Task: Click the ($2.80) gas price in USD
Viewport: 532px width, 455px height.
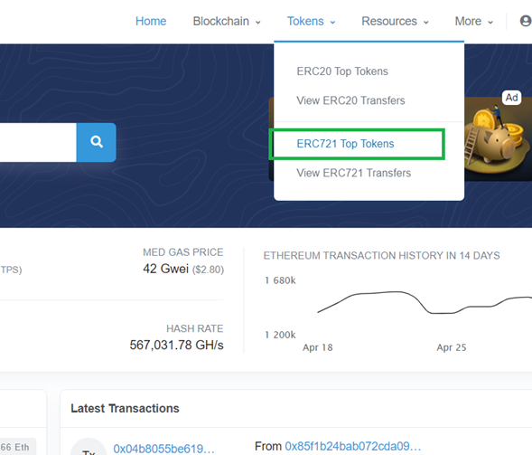Action: (x=208, y=270)
